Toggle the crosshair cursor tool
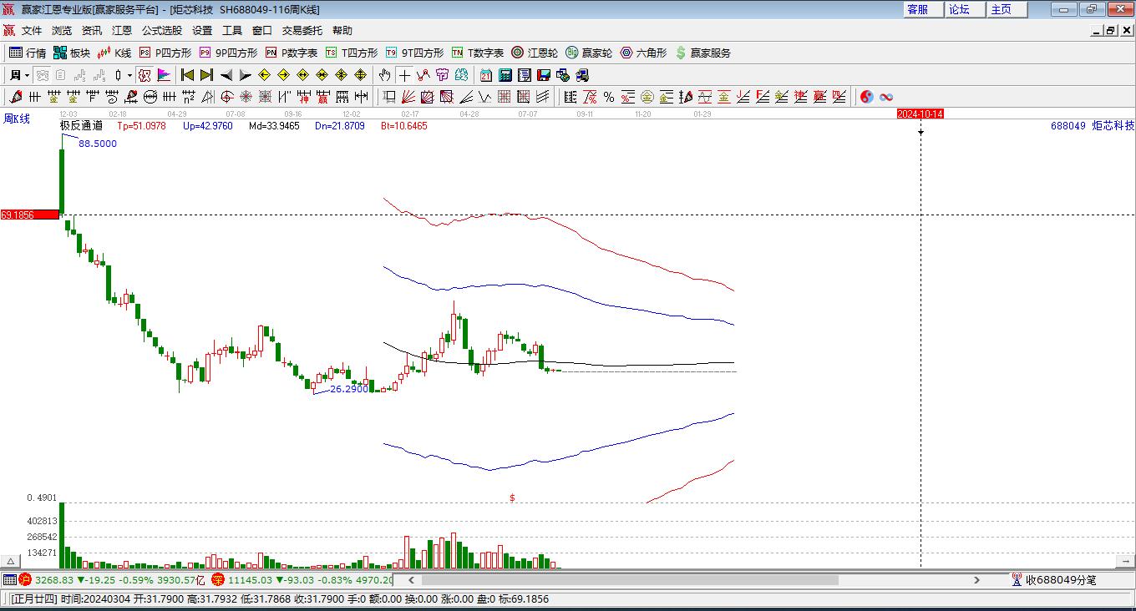 click(x=404, y=75)
